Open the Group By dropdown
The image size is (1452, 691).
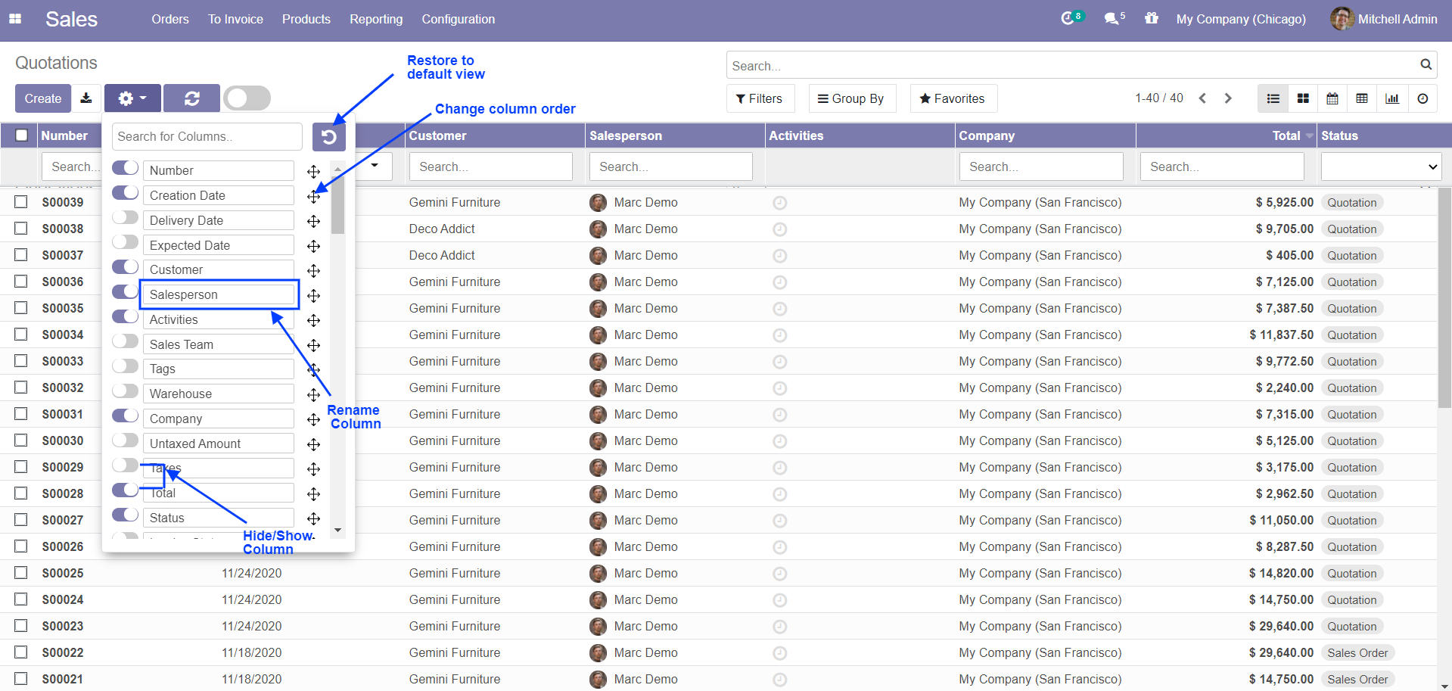(x=851, y=98)
